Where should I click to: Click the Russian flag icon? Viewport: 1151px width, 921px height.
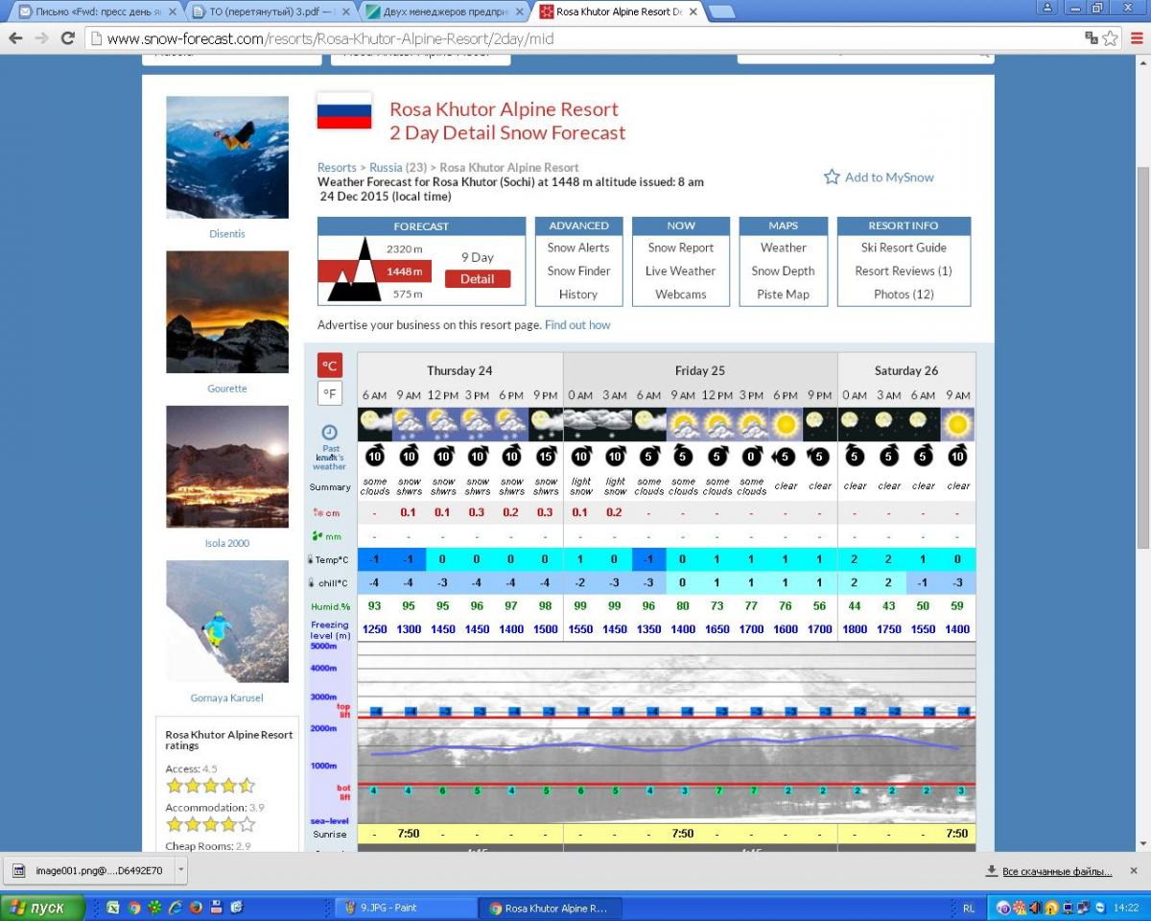tap(344, 110)
